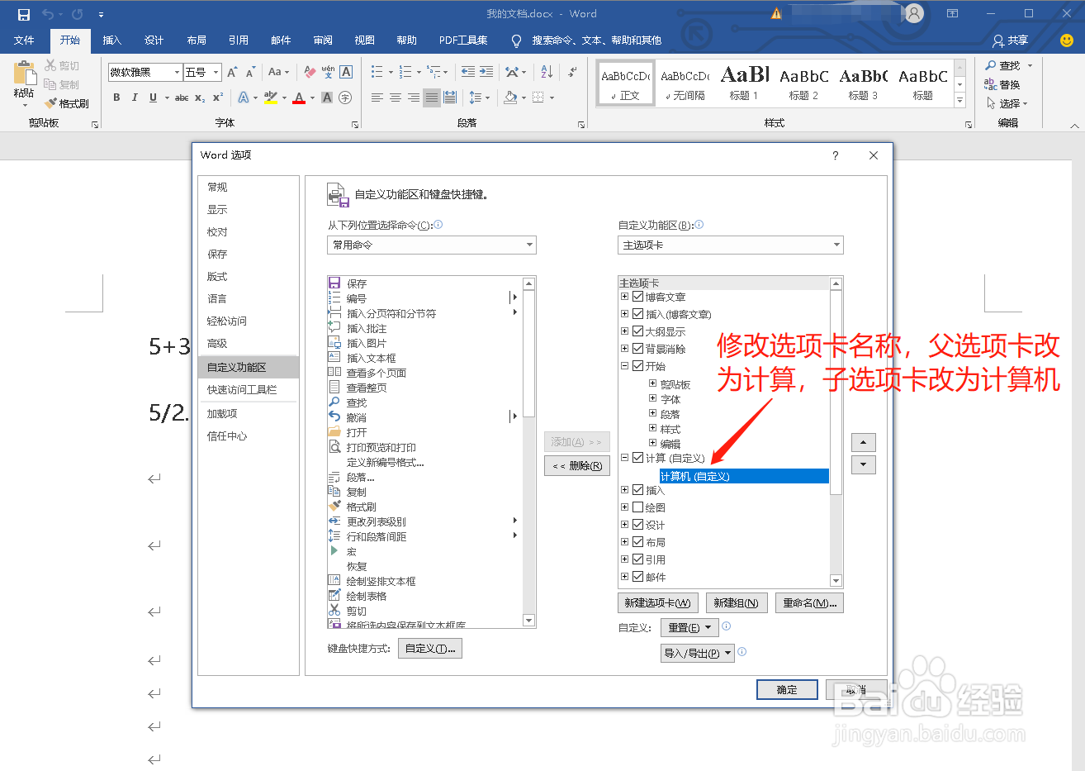Viewport: 1085px width, 771px height.
Task: Open the 导入/导出 dropdown button
Action: coord(698,653)
